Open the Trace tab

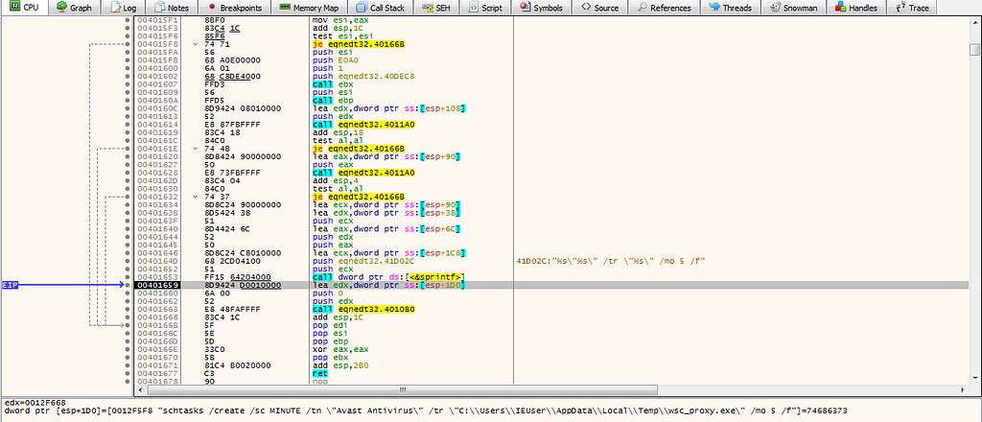click(x=913, y=8)
